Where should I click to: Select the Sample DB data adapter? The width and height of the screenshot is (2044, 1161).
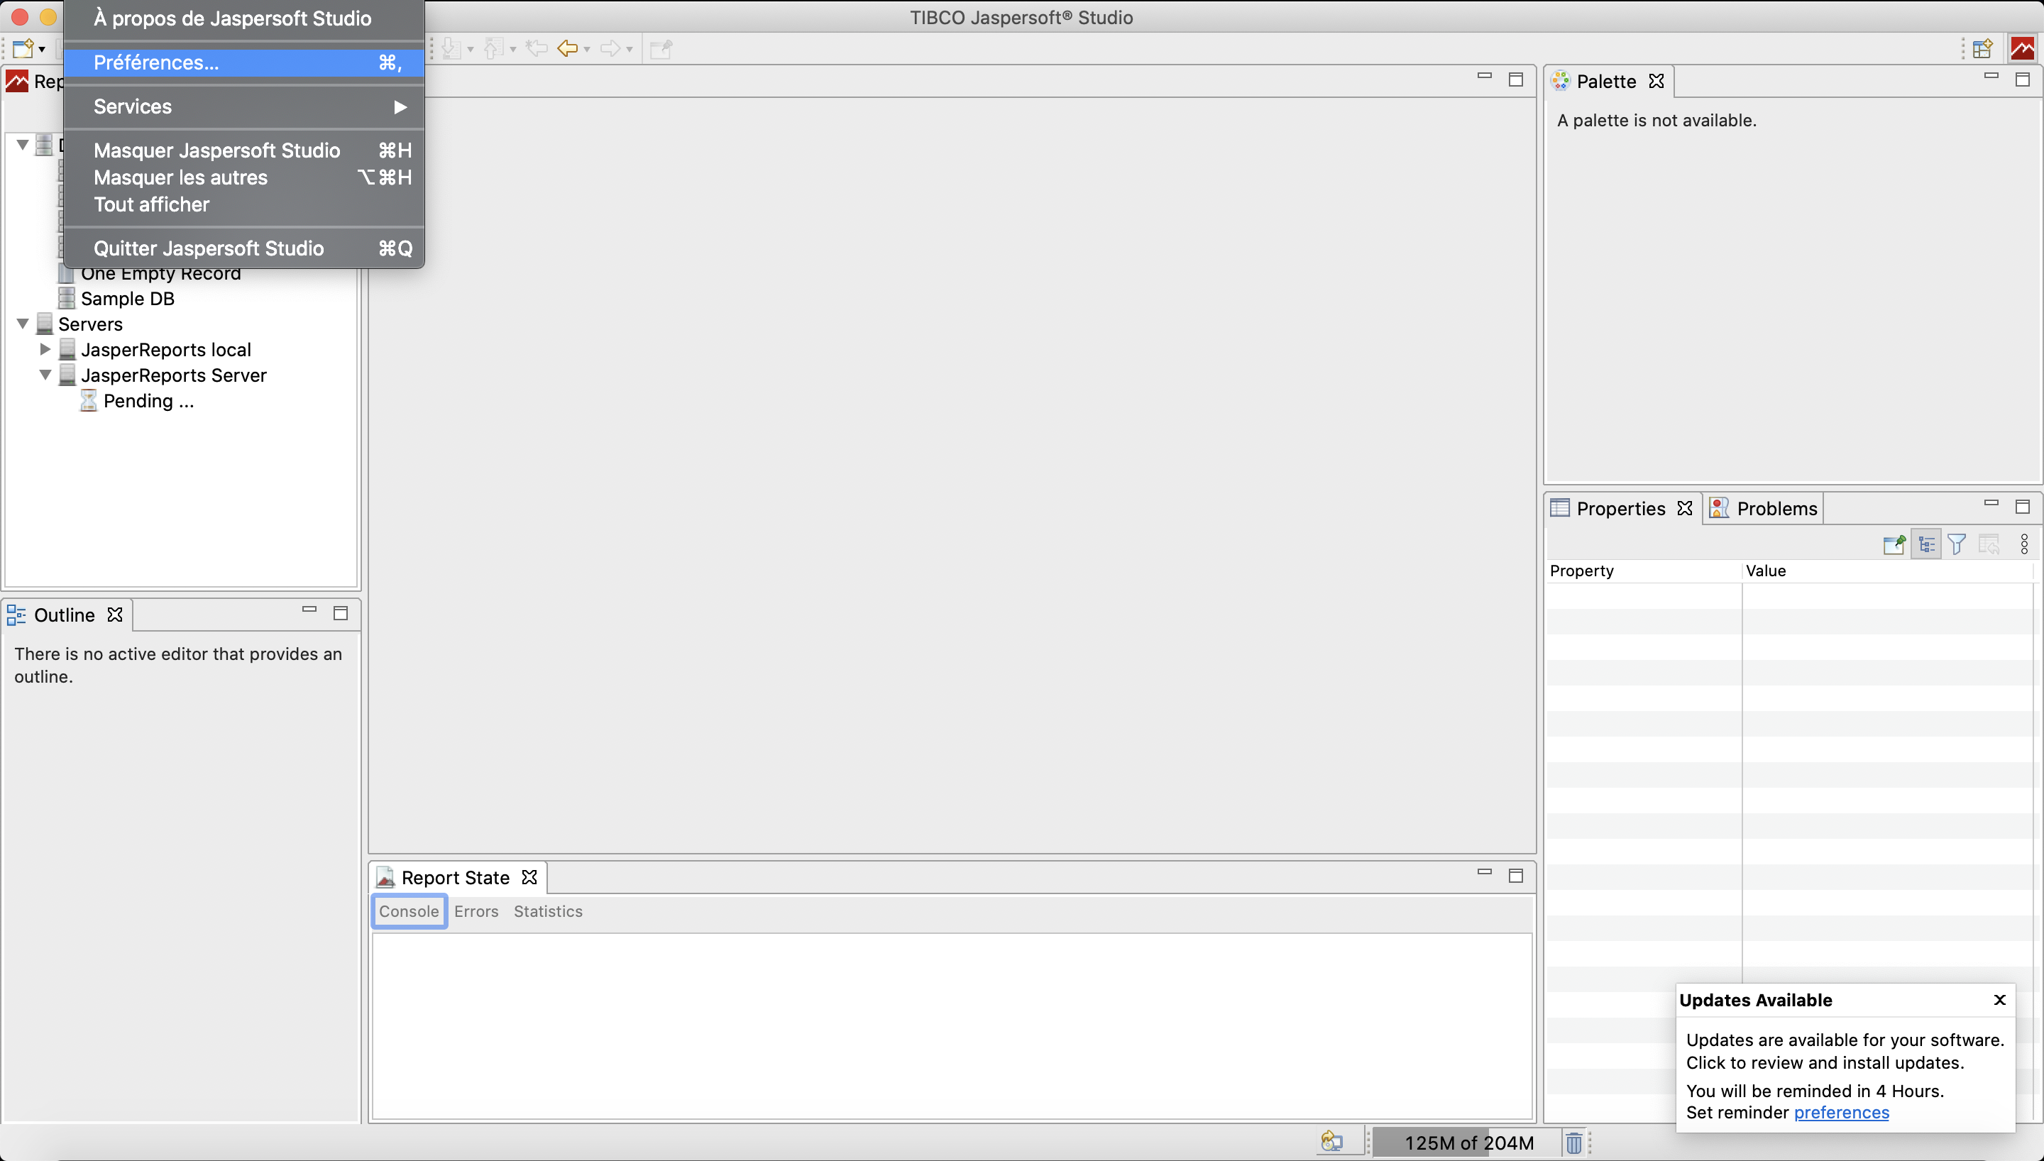[128, 298]
